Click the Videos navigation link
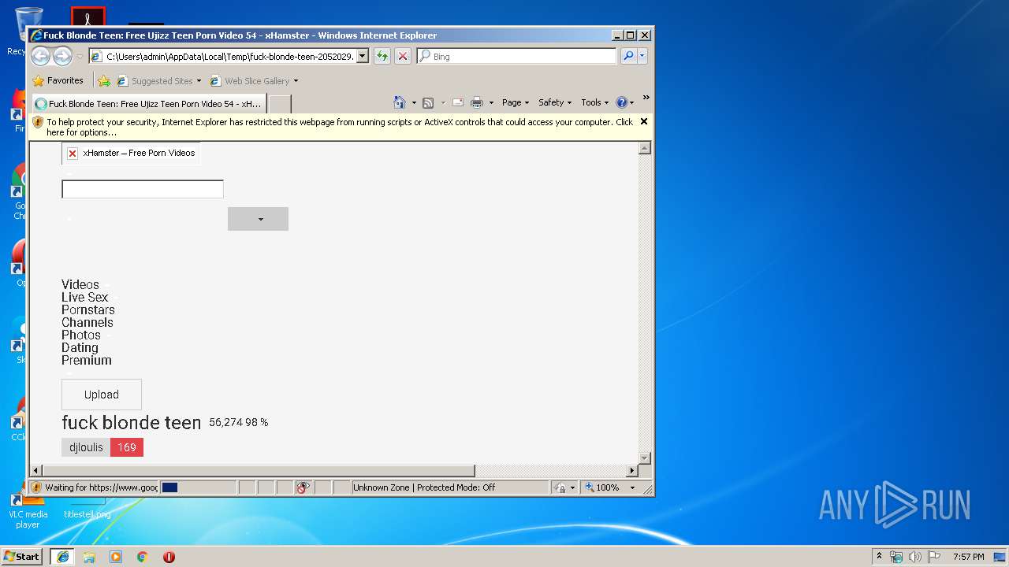 80,284
